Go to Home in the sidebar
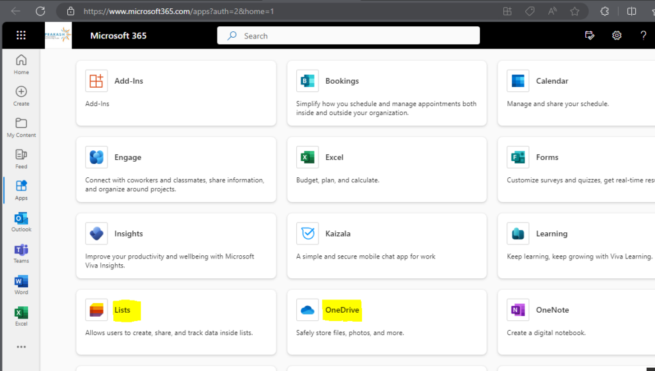 (x=21, y=64)
